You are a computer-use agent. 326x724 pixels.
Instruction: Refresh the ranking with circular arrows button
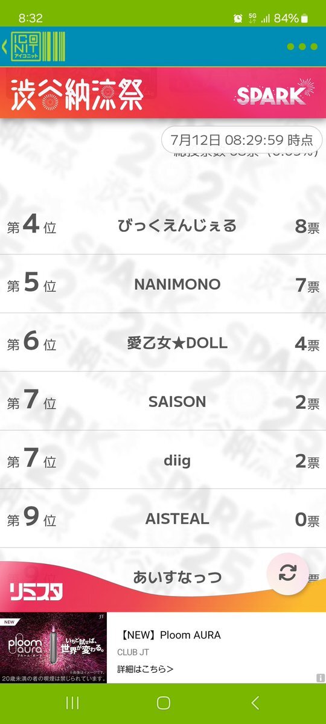point(288,574)
